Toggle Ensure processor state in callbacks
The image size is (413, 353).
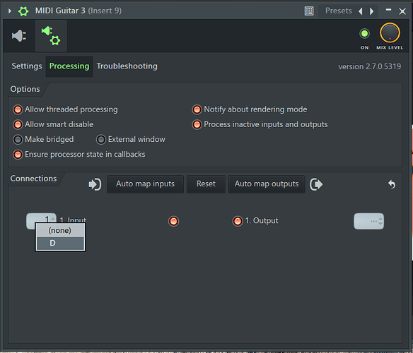[x=18, y=155]
